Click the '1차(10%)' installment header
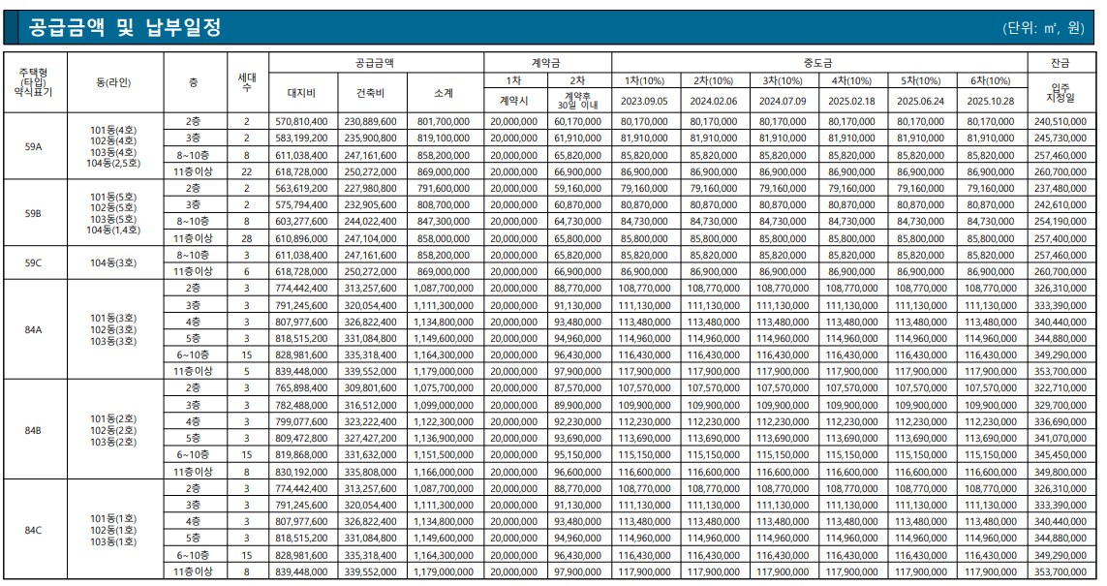Viewport: 1107px width, 586px height. [645, 80]
